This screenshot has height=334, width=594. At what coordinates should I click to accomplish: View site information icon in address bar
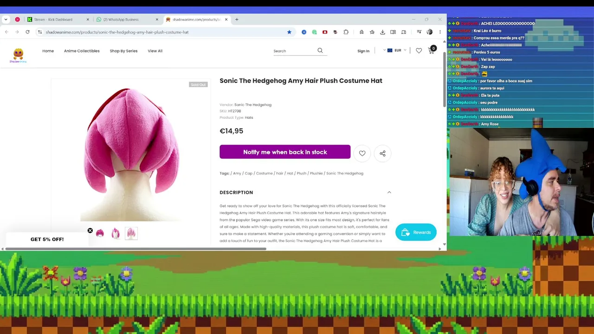click(40, 32)
